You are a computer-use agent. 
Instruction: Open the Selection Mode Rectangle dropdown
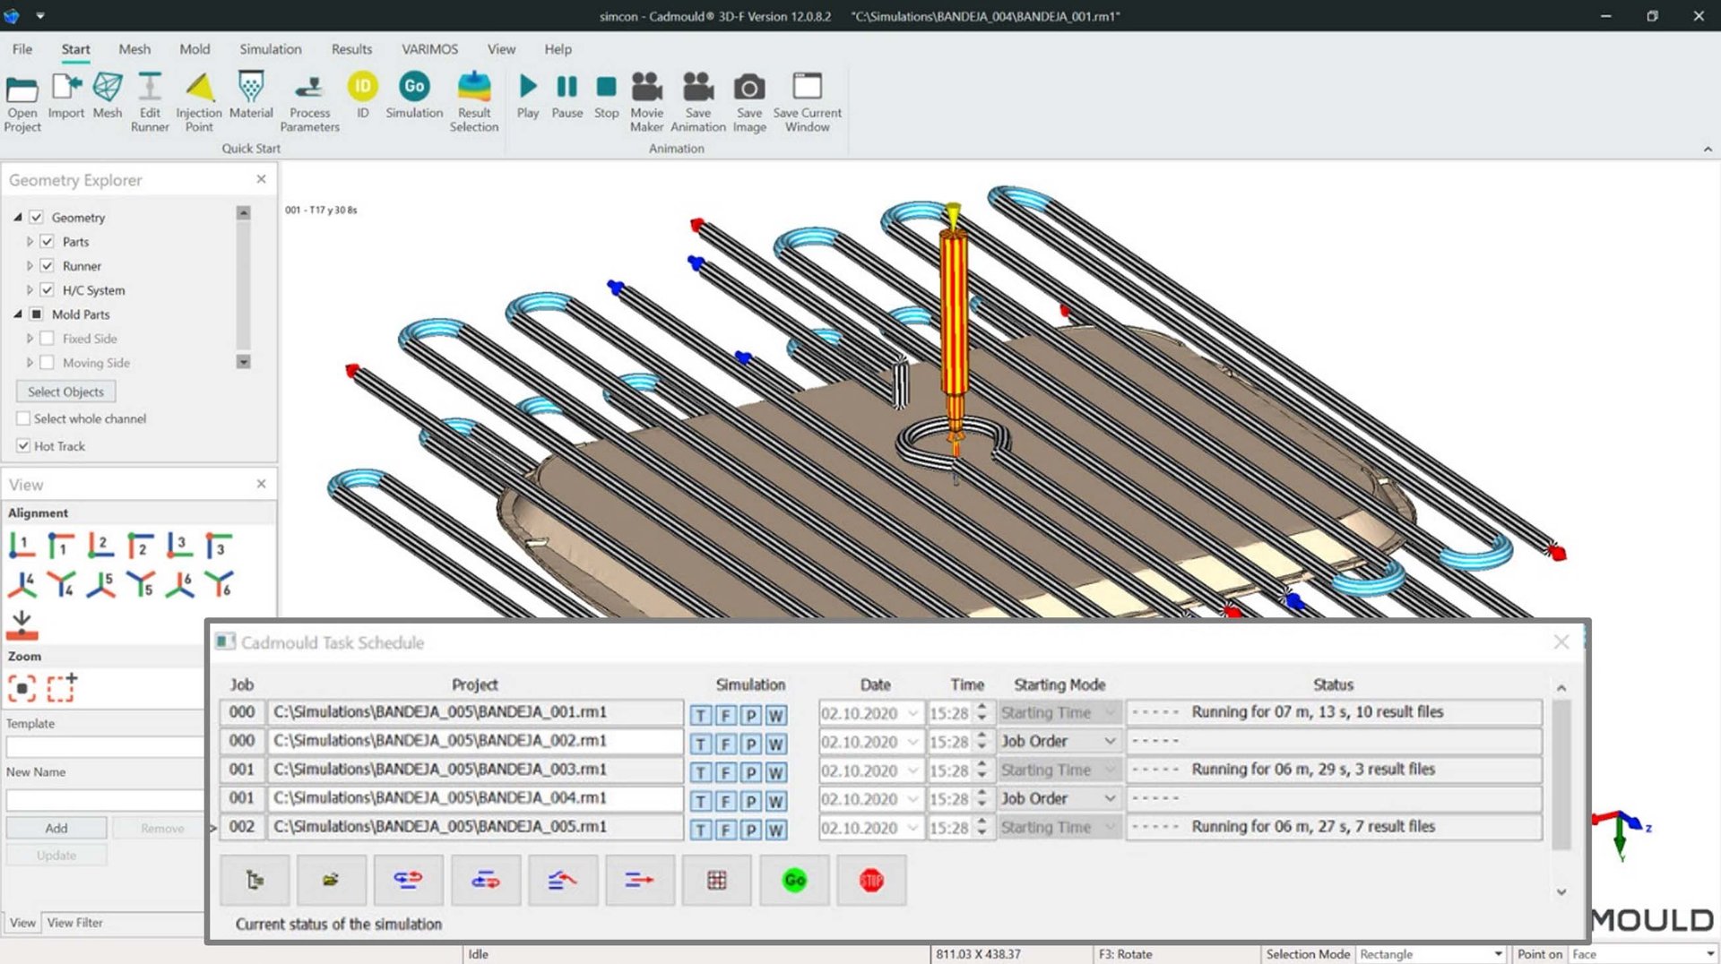[x=1498, y=954]
